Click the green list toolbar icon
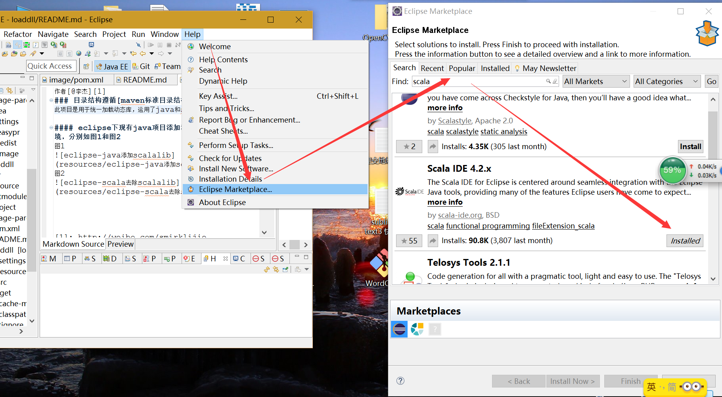This screenshot has width=722, height=397. tap(27, 45)
